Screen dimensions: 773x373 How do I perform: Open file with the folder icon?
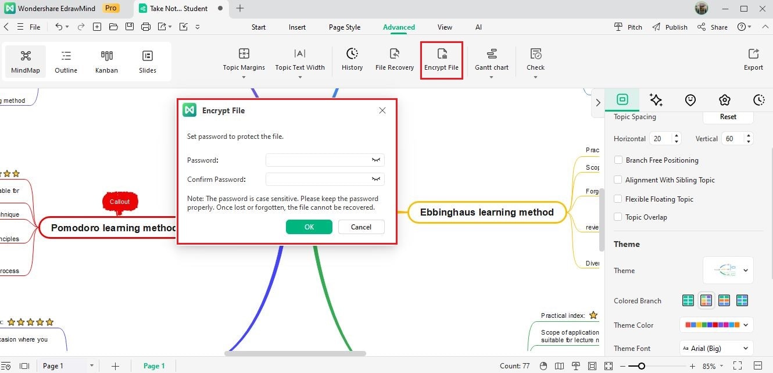tap(113, 27)
